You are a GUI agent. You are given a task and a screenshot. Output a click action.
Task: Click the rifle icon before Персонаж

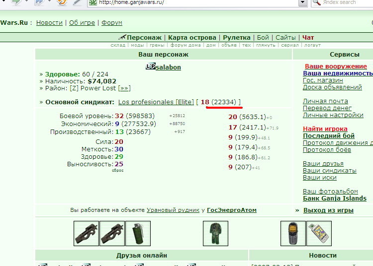point(122,37)
